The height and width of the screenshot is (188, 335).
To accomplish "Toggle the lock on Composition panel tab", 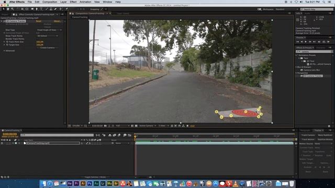I will pos(73,14).
